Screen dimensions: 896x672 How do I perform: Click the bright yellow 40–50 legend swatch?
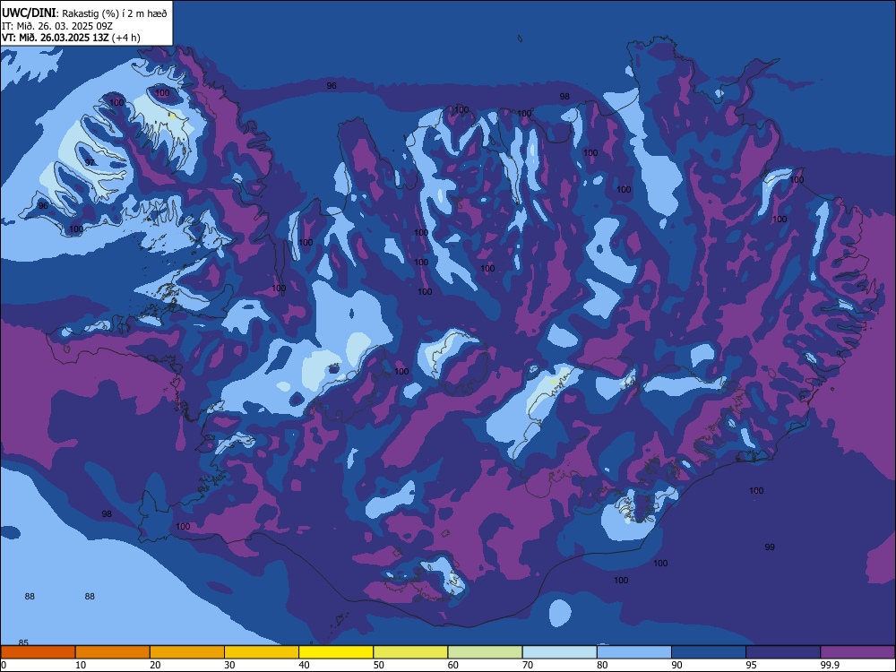pos(336,652)
